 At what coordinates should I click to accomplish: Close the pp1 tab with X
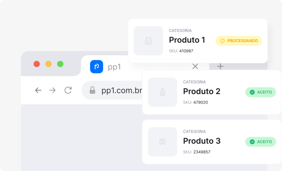[195, 66]
